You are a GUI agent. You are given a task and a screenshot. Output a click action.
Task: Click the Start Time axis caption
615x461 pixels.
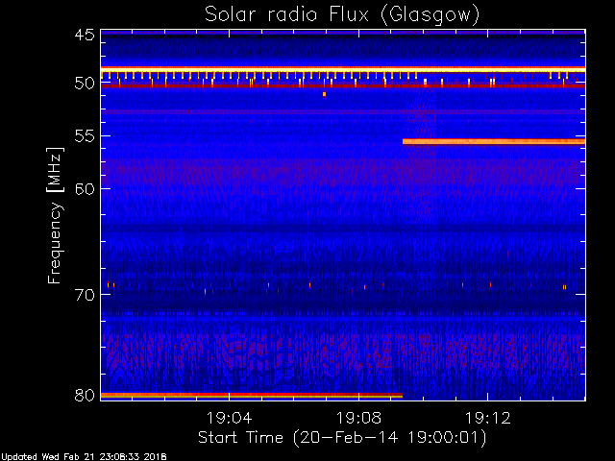[x=342, y=438]
